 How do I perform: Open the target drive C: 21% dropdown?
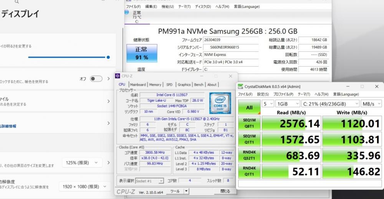[x=331, y=103]
